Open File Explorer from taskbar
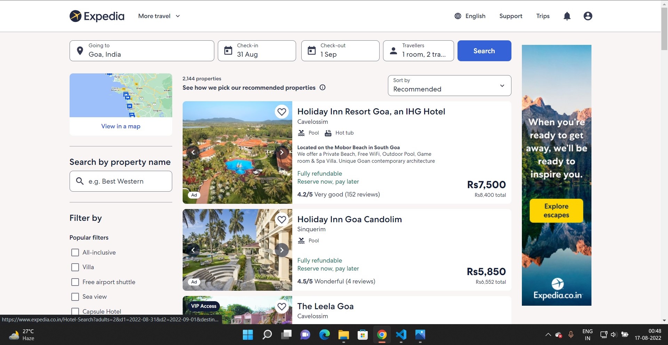Viewport: 668px width, 345px height. coord(343,335)
